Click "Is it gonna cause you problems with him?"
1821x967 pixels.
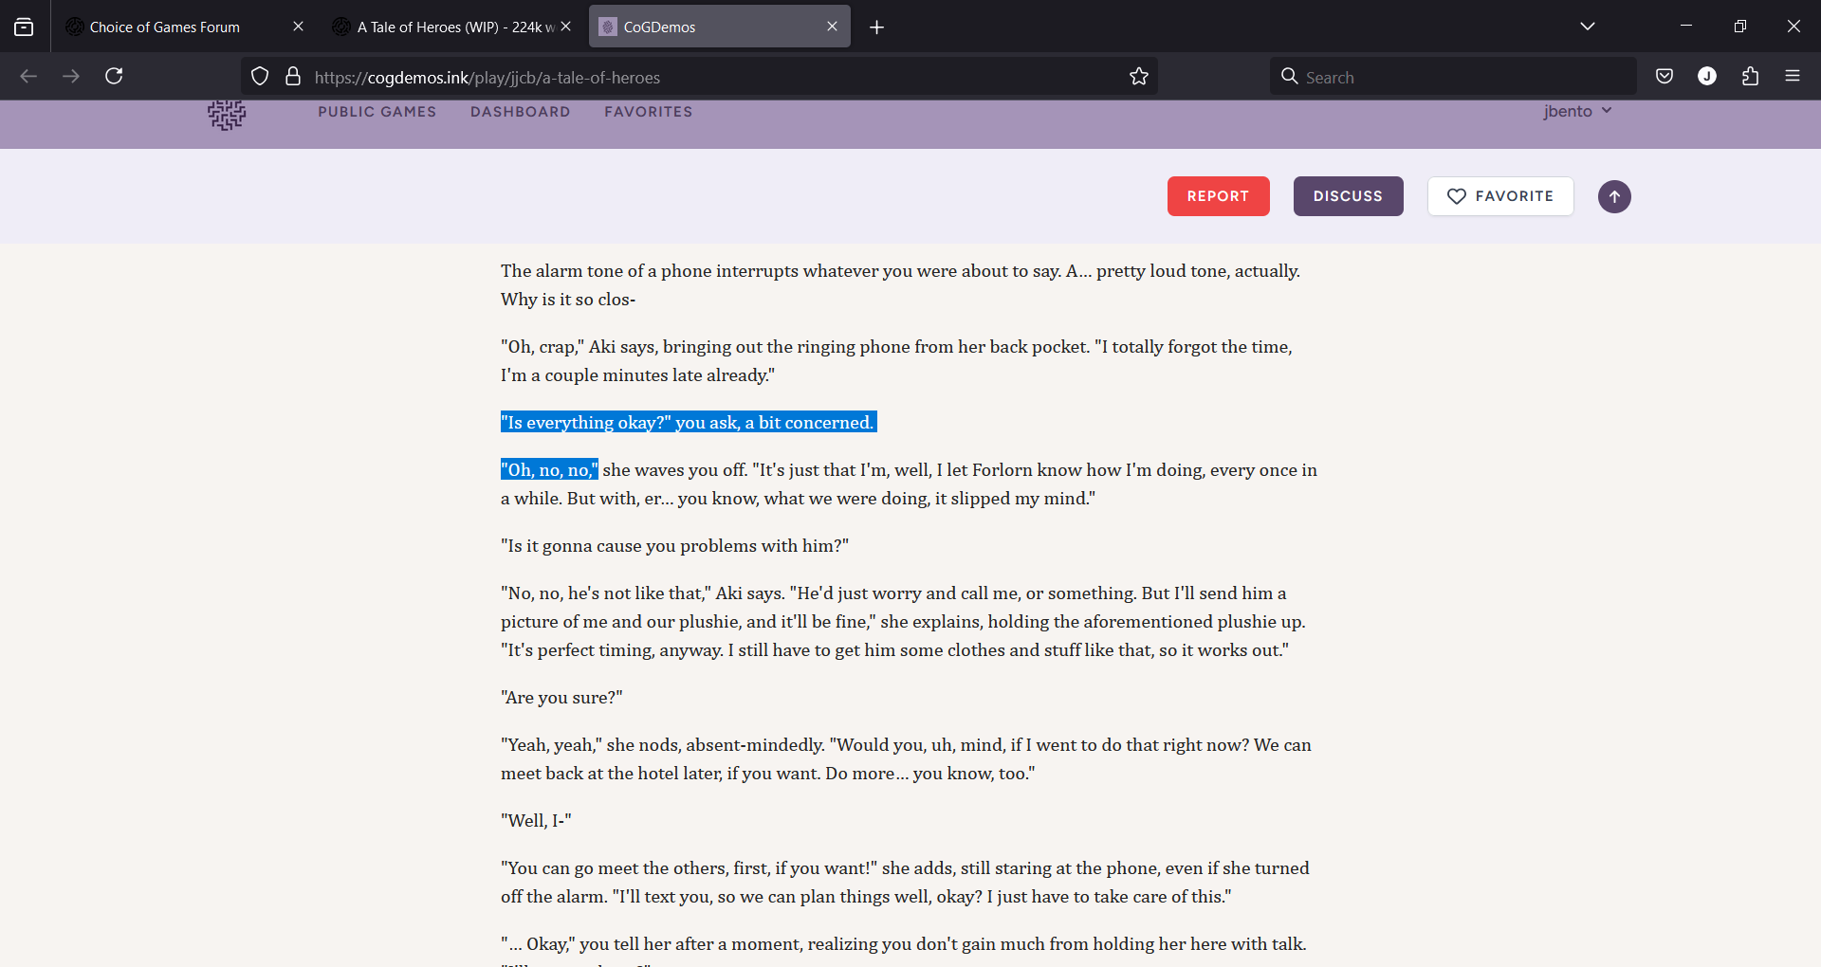(x=674, y=546)
